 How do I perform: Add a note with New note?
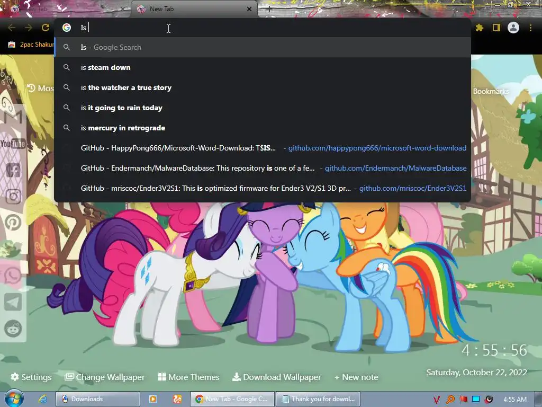pos(356,377)
